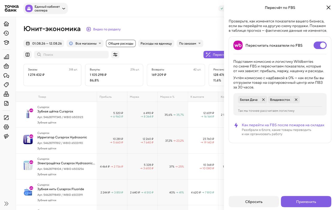
Task: Open the document report icon in sidebar
Action: click(x=6, y=103)
